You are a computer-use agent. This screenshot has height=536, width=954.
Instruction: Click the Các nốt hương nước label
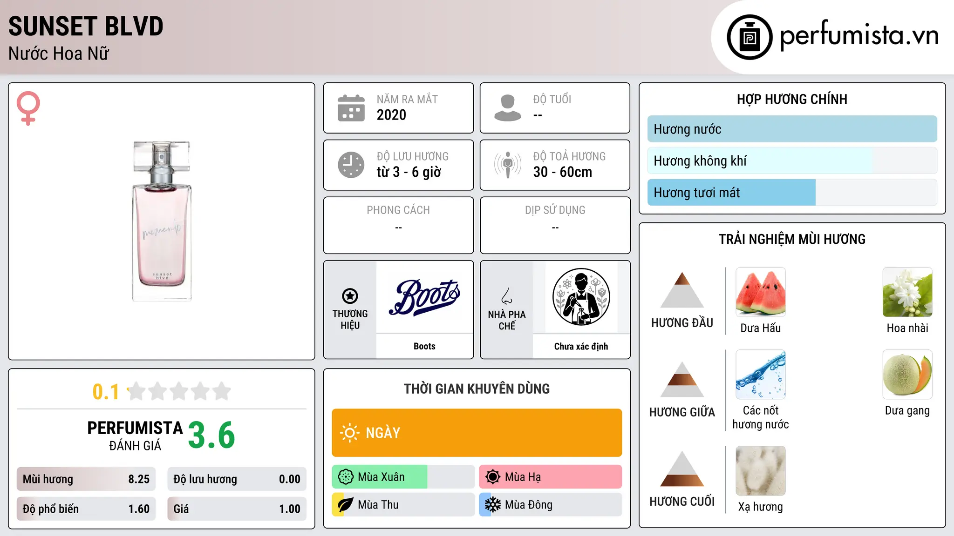(x=761, y=417)
